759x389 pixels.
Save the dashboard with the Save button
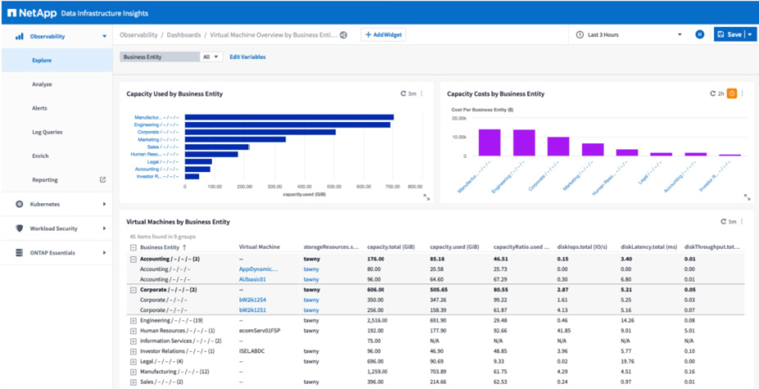point(729,34)
